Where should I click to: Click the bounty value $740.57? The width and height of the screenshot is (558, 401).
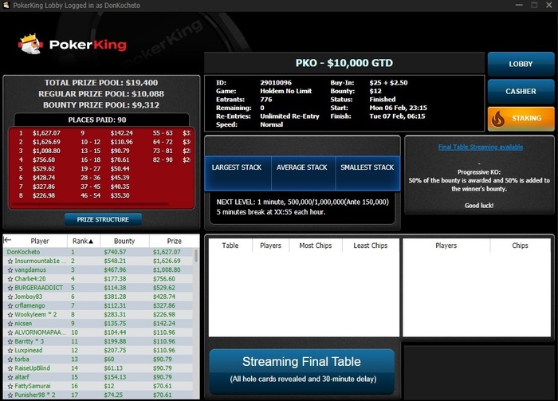pyautogui.click(x=115, y=252)
